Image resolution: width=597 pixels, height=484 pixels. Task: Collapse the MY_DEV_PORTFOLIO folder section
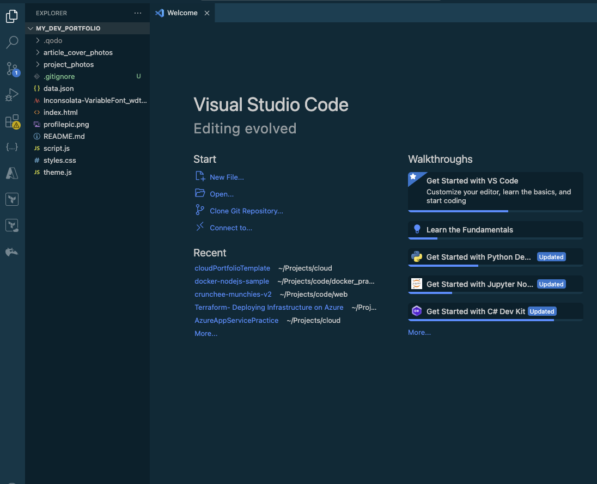(x=87, y=28)
